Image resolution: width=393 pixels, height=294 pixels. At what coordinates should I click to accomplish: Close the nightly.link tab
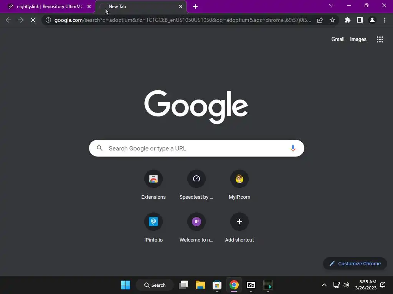[89, 7]
